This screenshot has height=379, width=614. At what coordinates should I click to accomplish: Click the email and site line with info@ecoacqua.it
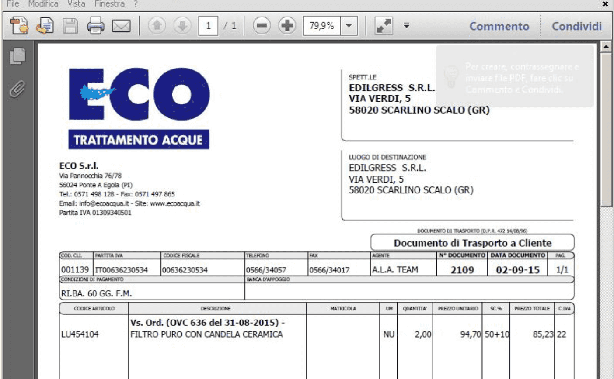click(129, 203)
